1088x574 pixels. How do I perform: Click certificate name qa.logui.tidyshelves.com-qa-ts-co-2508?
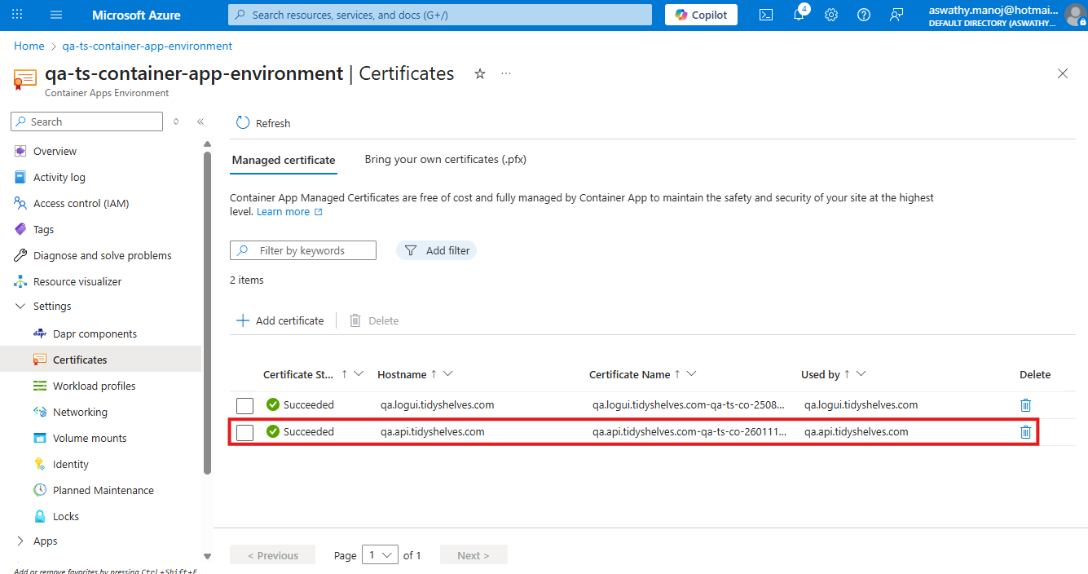point(689,405)
